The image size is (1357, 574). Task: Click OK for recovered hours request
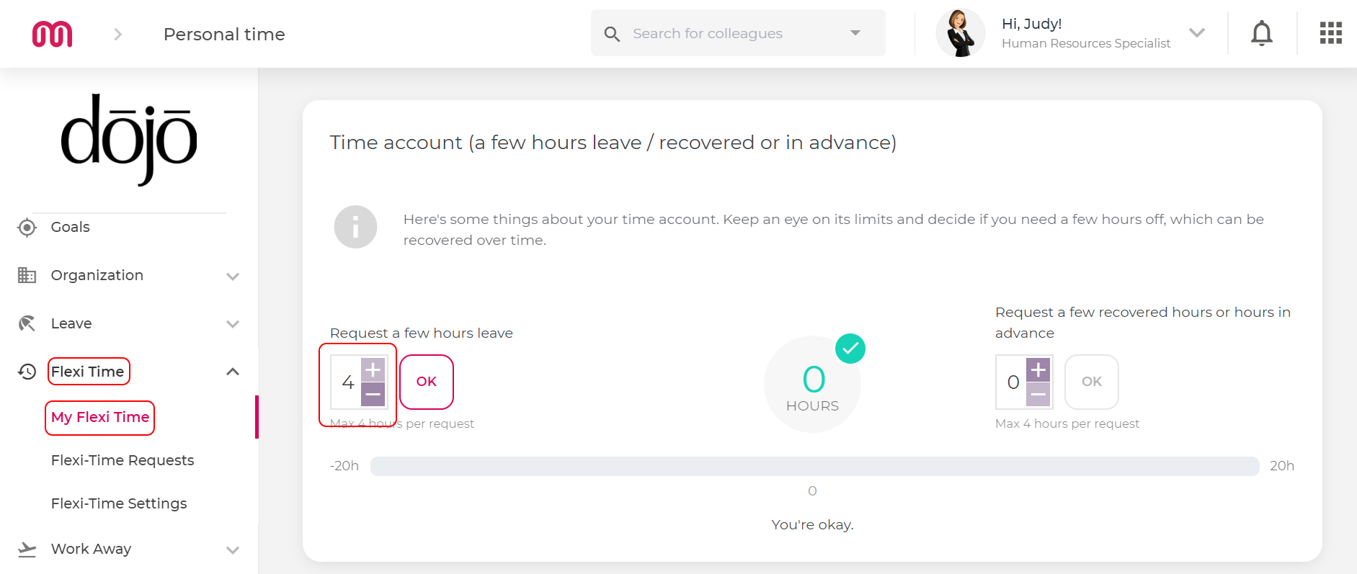pos(1092,382)
